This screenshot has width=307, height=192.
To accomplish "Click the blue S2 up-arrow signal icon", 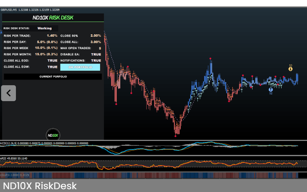I will click(271, 90).
